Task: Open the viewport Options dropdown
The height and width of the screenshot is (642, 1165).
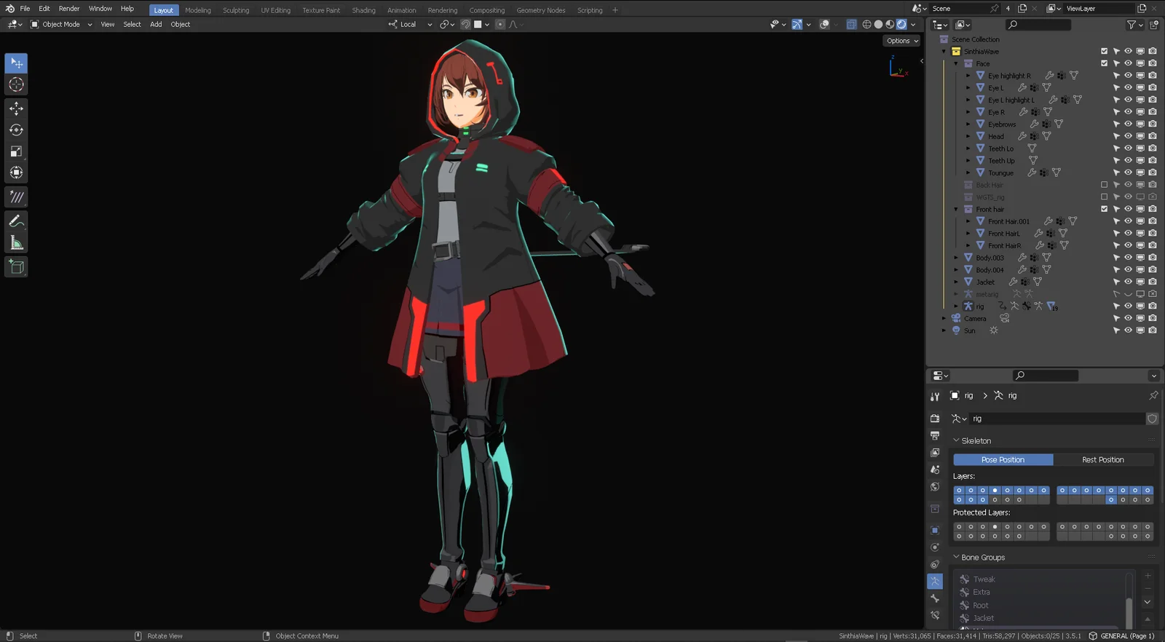Action: [x=902, y=41]
